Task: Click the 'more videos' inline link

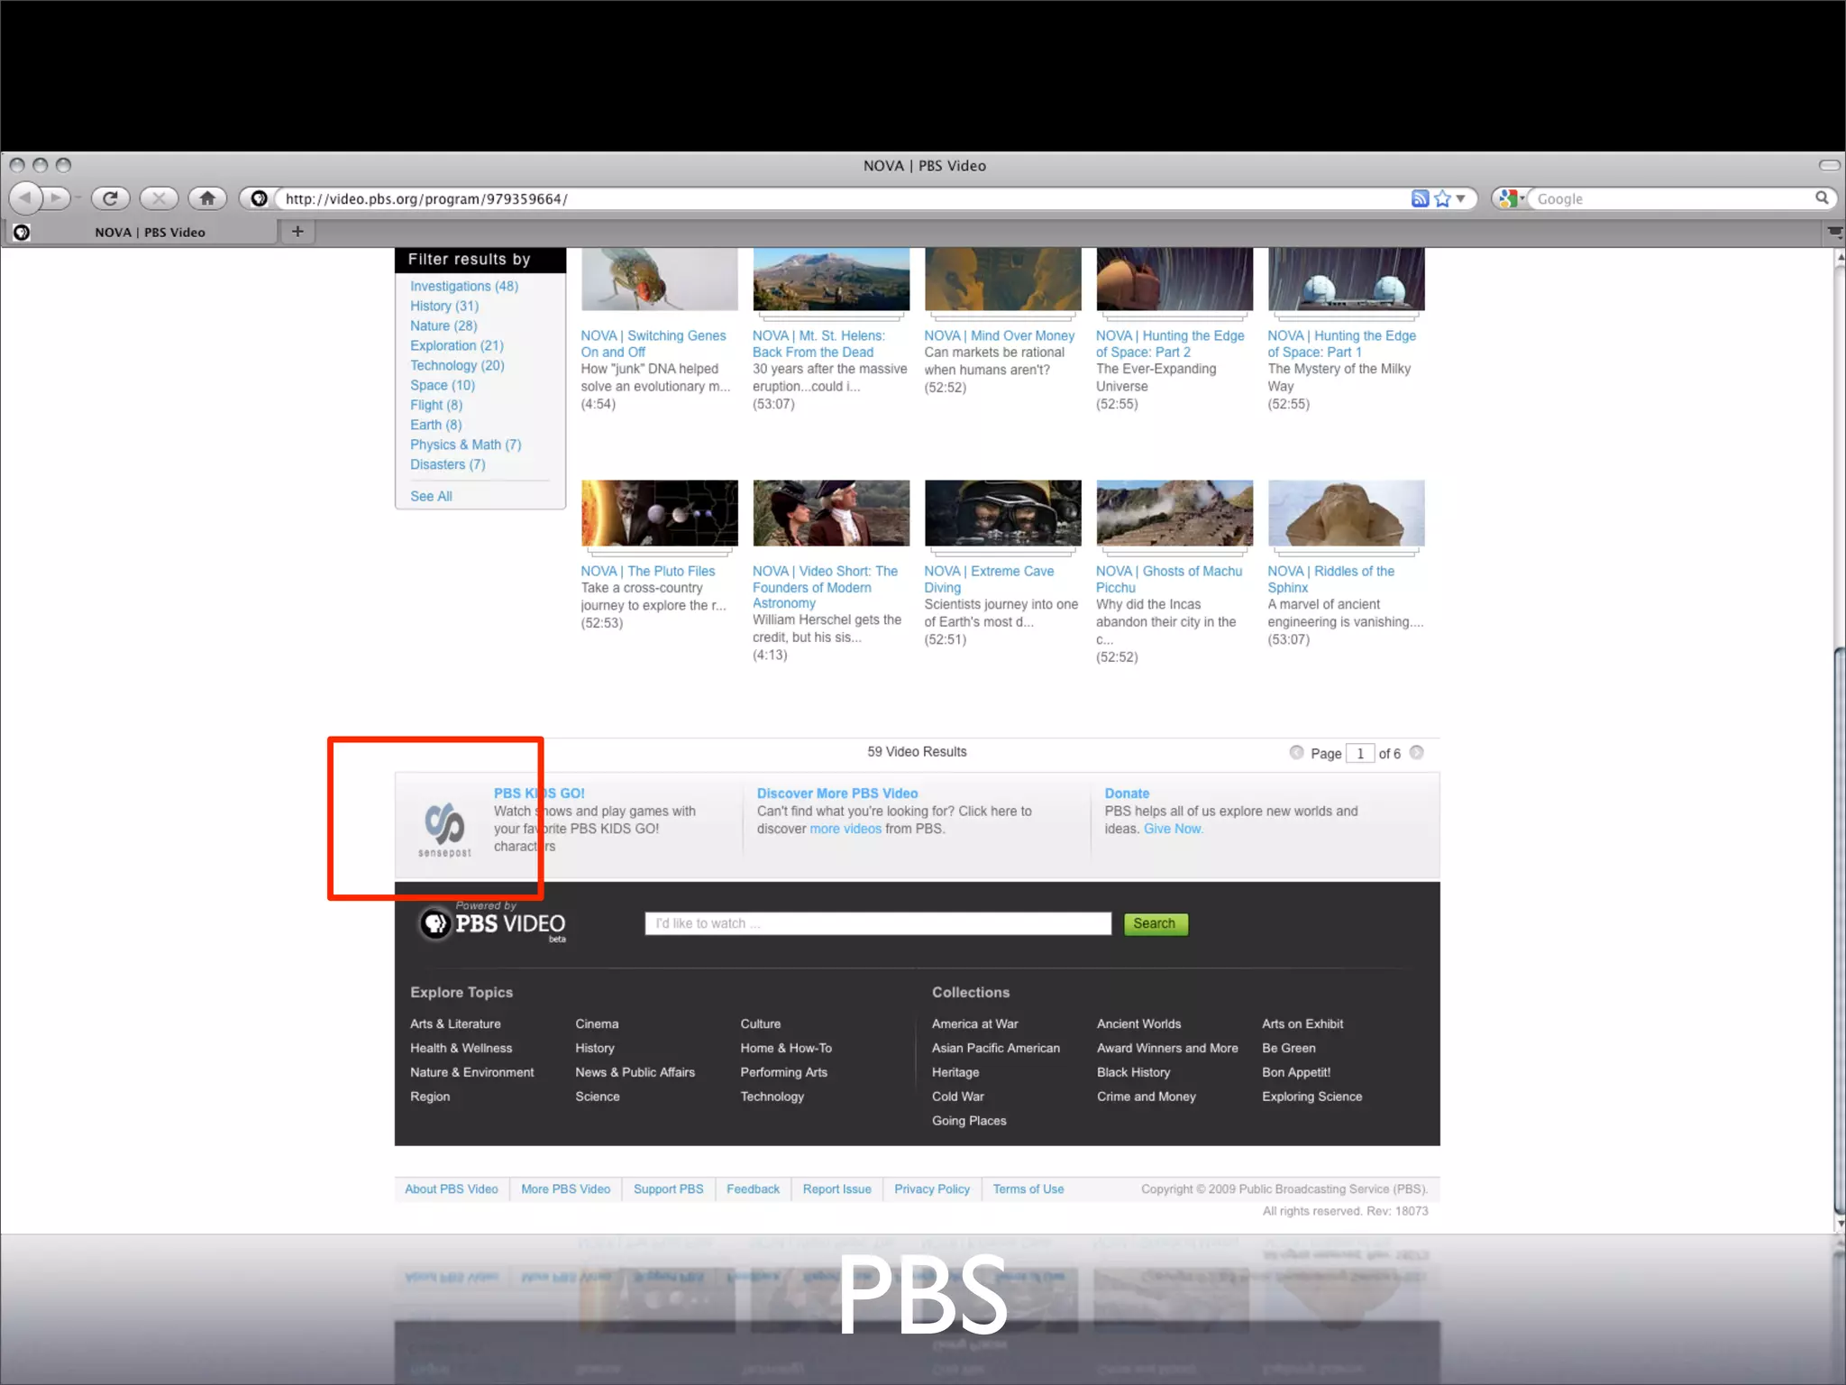Action: click(x=845, y=829)
